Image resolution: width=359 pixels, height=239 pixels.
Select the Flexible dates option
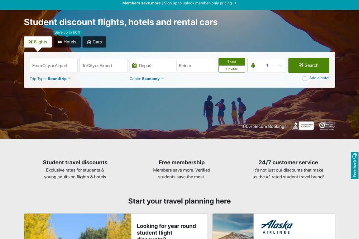point(232,69)
